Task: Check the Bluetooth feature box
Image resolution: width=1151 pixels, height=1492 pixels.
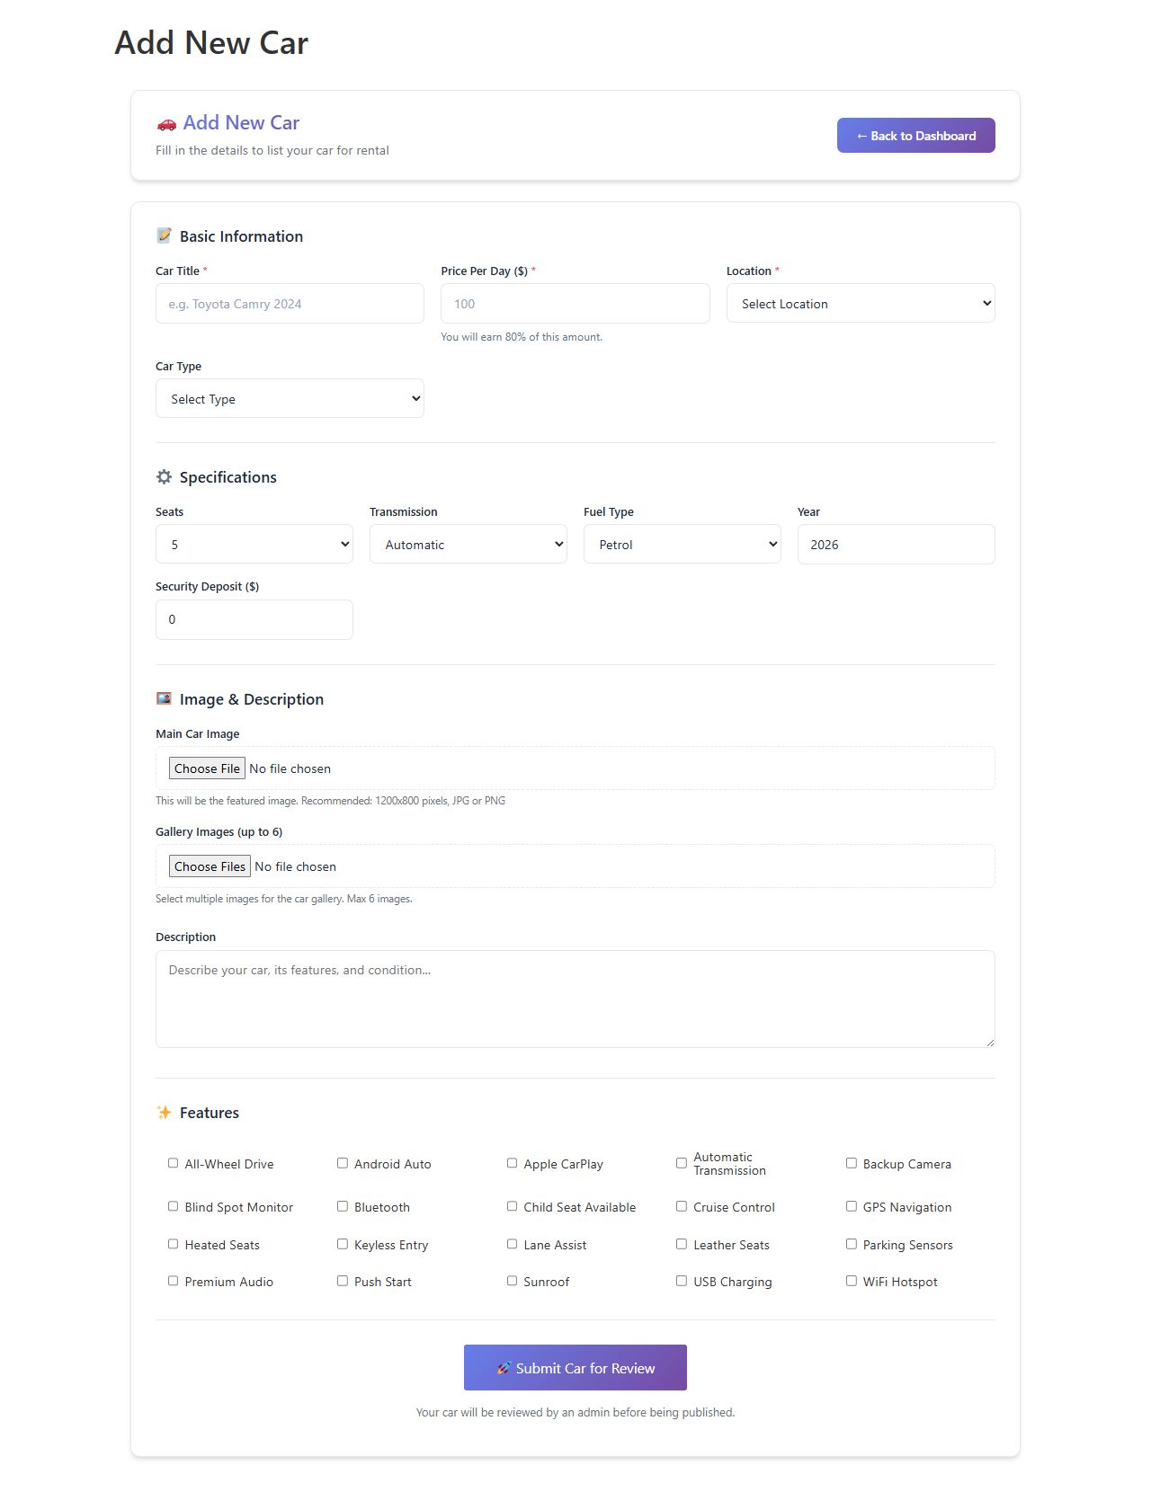Action: (343, 1206)
